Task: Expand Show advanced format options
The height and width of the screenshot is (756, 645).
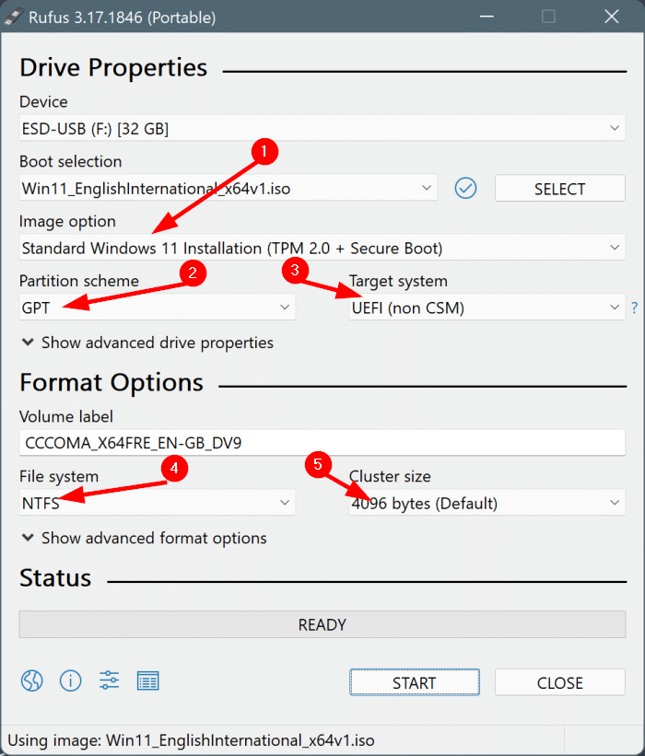Action: [x=145, y=538]
